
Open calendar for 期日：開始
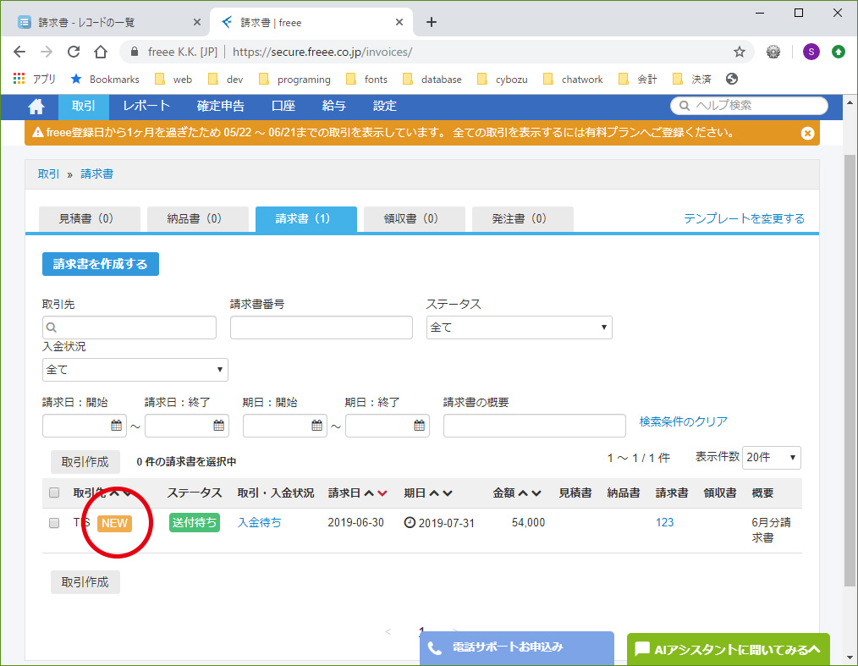coord(316,425)
